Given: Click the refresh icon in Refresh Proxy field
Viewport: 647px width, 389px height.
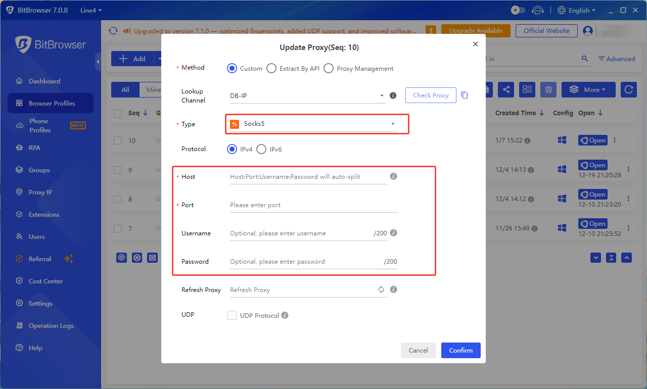Looking at the screenshot, I should [381, 290].
